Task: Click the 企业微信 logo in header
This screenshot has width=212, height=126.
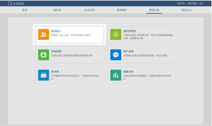Action: [x=16, y=4]
